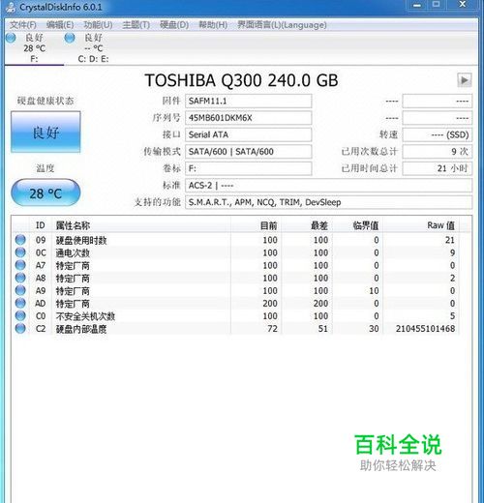Image resolution: width=484 pixels, height=503 pixels.
Task: Click the raw value 21045101468
Action: (x=425, y=329)
